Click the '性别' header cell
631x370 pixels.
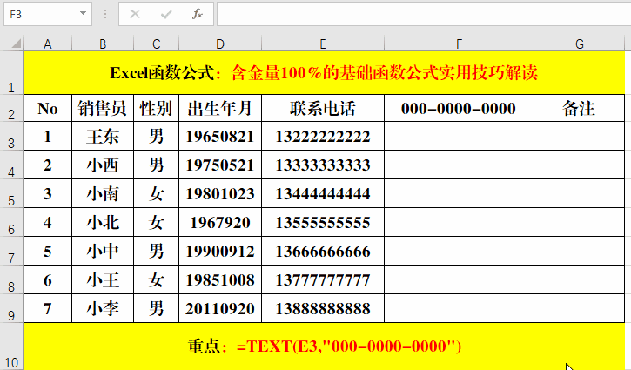point(156,108)
